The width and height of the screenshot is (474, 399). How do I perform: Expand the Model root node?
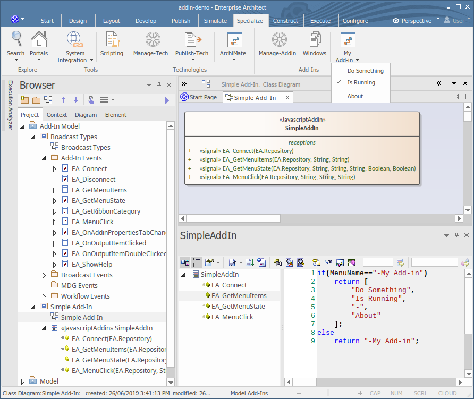pyautogui.click(x=22, y=381)
